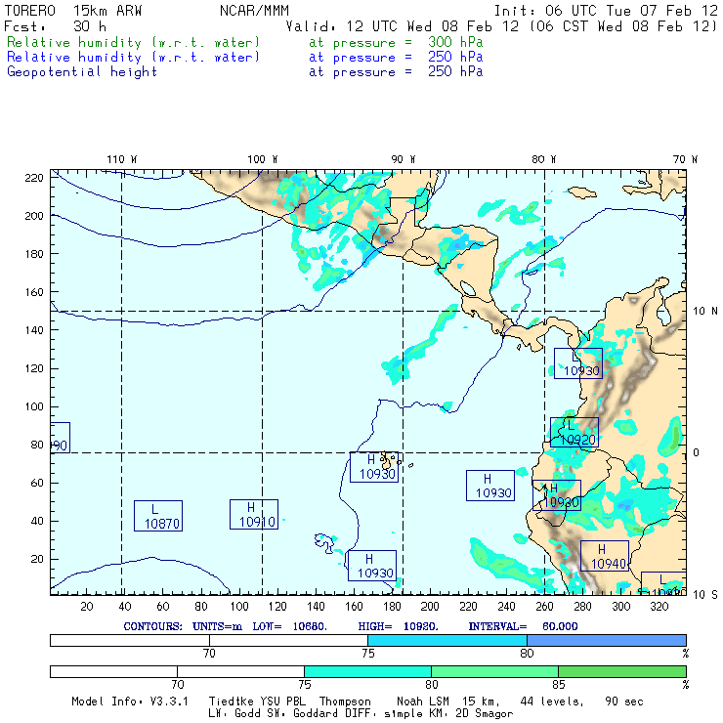Click the 10 N latitude label
The width and height of the screenshot is (723, 723).
(x=704, y=310)
